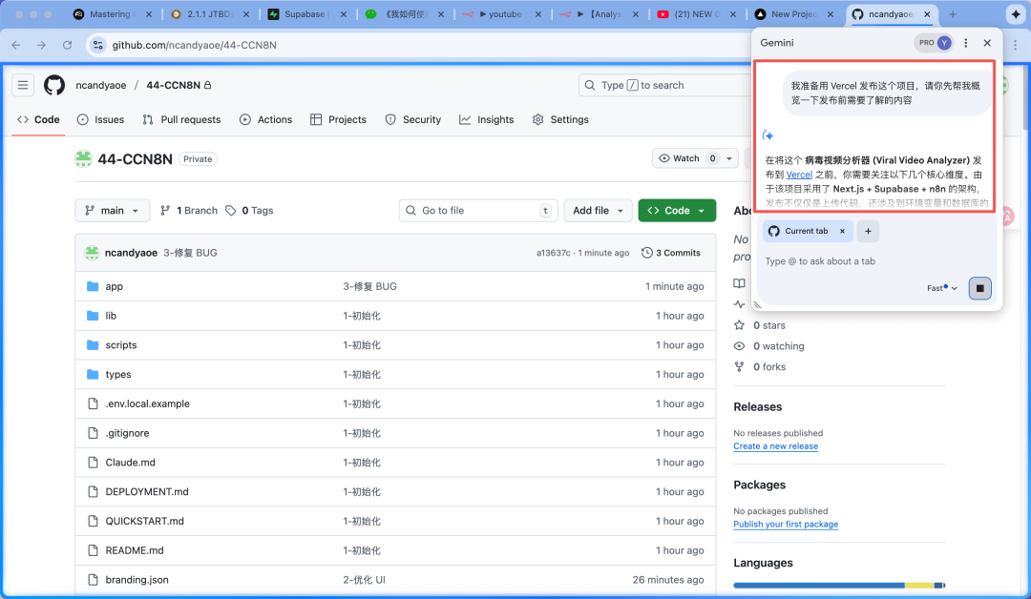
Task: Open the types folder
Action: pyautogui.click(x=118, y=374)
